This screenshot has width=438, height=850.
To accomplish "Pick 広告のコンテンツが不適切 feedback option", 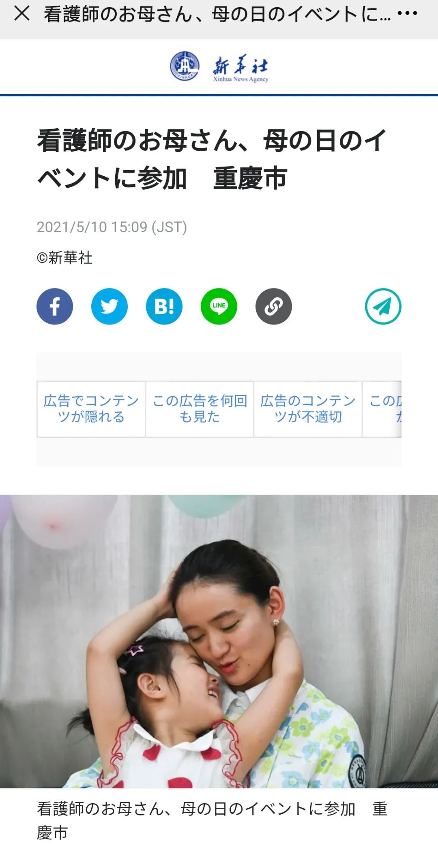I will (x=308, y=409).
